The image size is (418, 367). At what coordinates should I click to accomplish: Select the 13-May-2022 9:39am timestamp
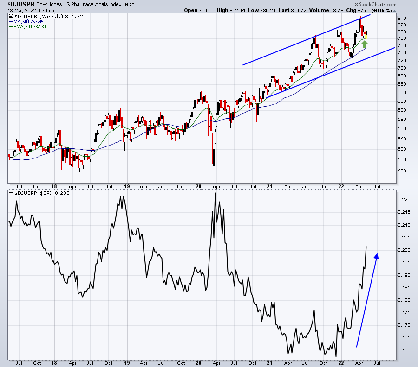click(x=31, y=11)
